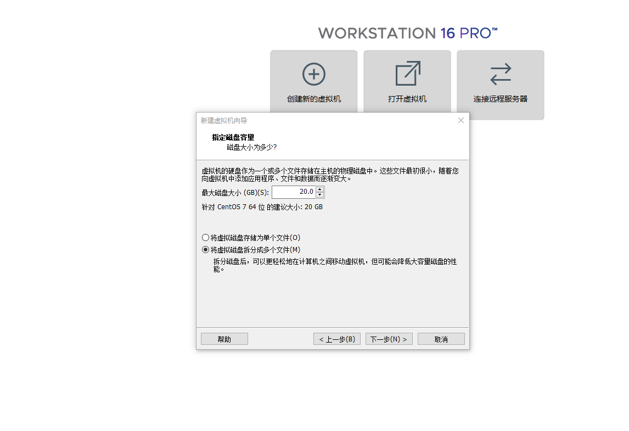Decrease disk size with the down arrow
Screen dimensions: 629x431
point(320,195)
